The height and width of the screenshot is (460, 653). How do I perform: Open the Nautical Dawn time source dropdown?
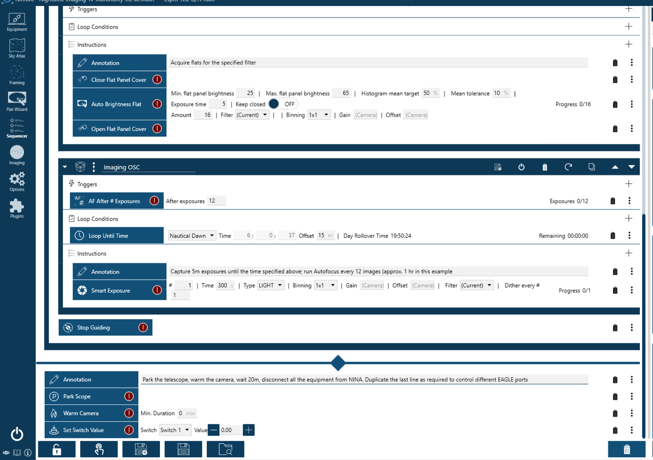coord(192,235)
